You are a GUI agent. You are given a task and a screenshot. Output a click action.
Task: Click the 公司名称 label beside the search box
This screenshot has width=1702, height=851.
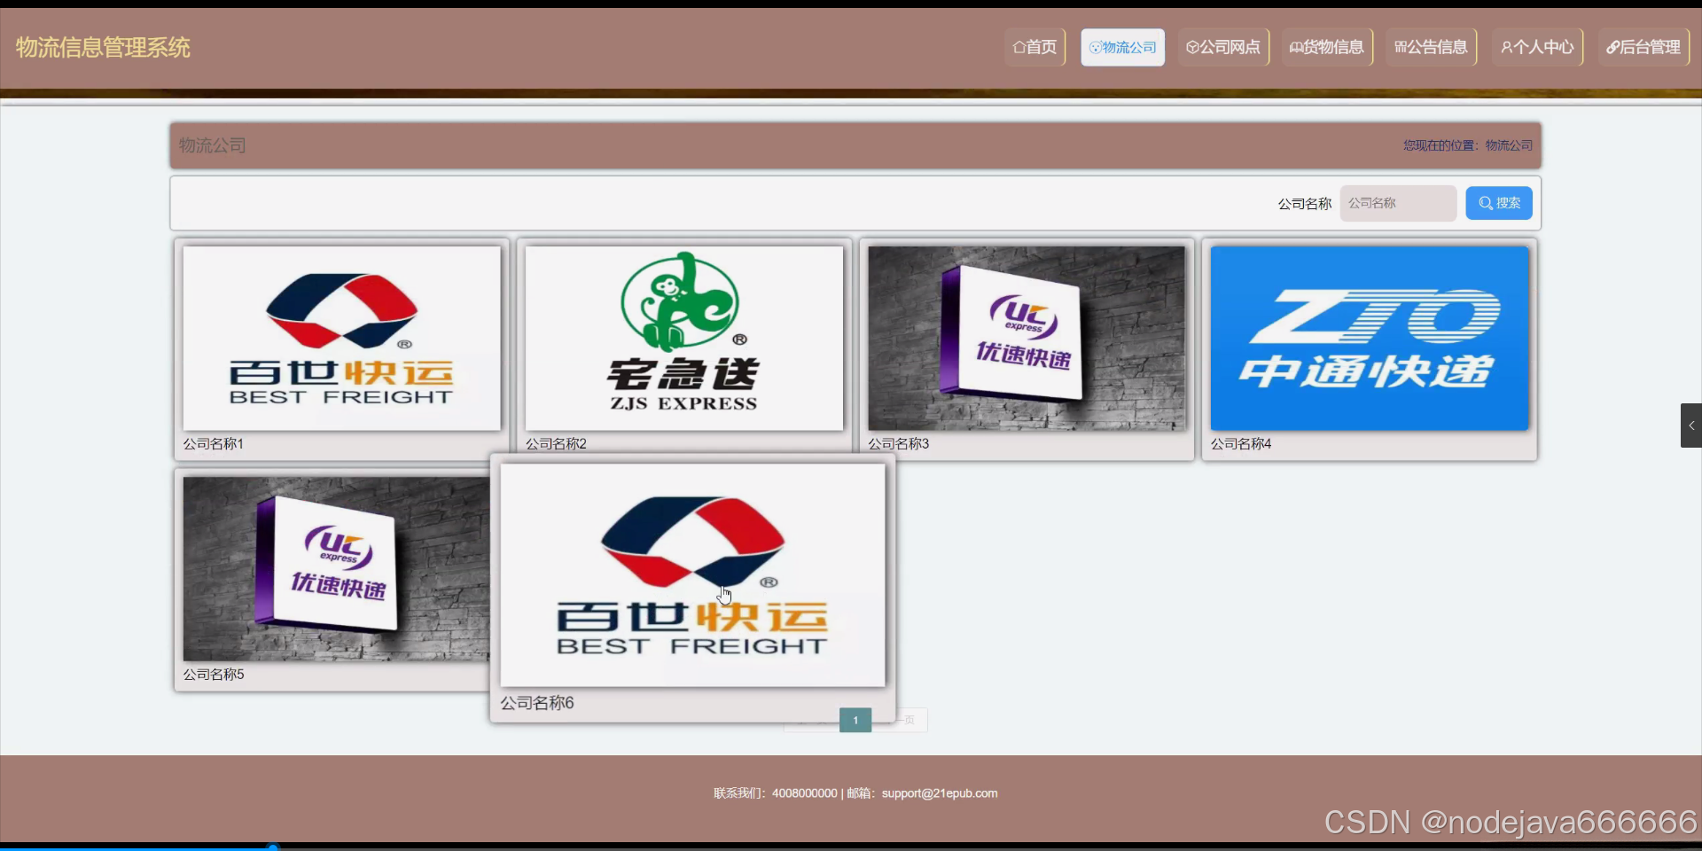pyautogui.click(x=1304, y=204)
